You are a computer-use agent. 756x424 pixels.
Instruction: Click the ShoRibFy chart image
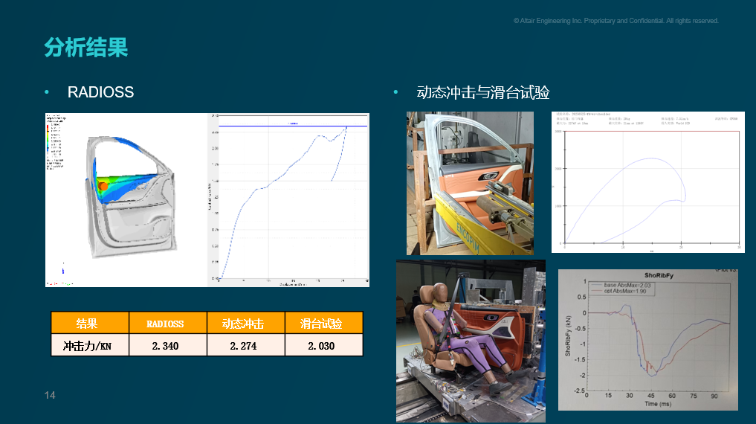[648, 340]
